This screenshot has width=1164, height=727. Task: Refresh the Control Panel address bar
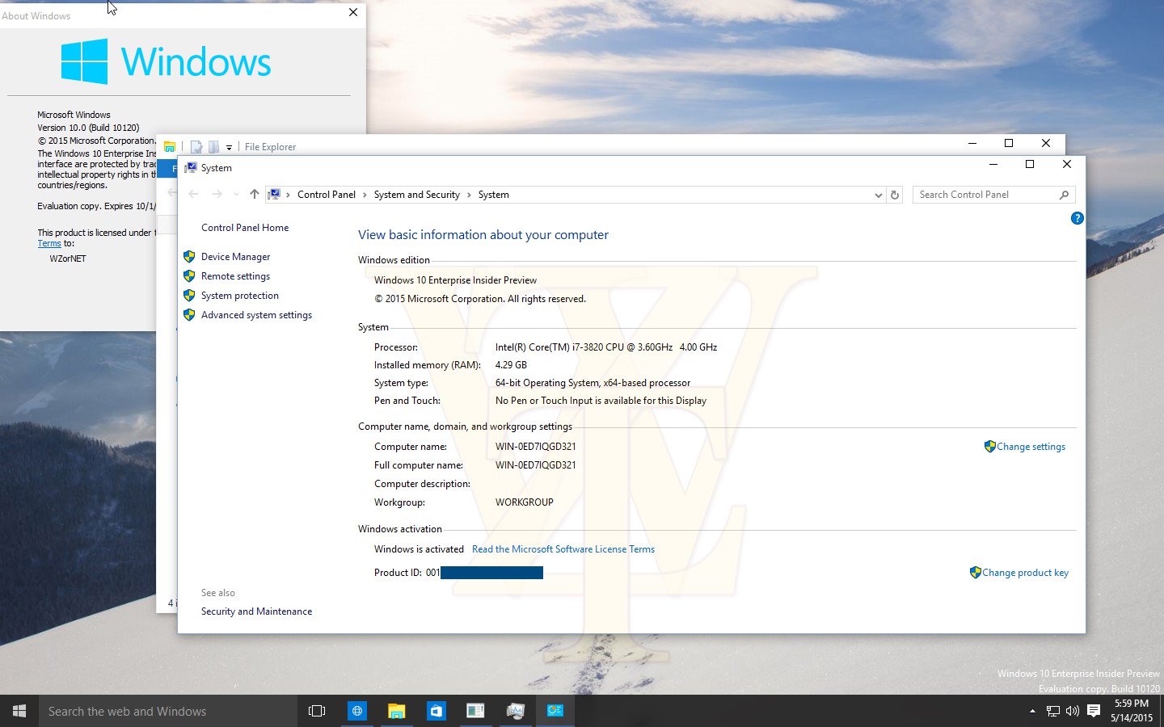click(895, 195)
